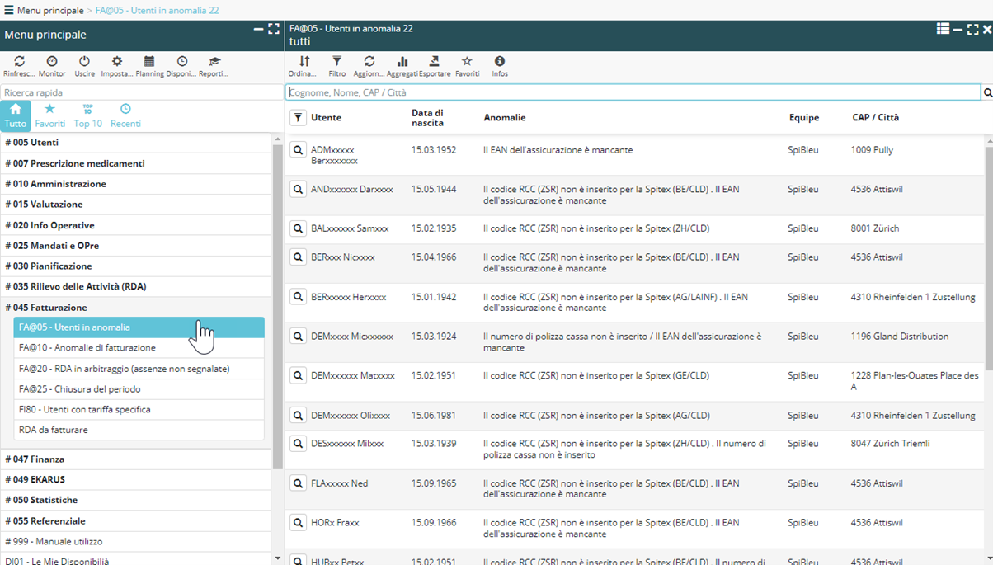Toggle list view icon in header
Viewport: 993px width, 565px height.
tap(943, 29)
